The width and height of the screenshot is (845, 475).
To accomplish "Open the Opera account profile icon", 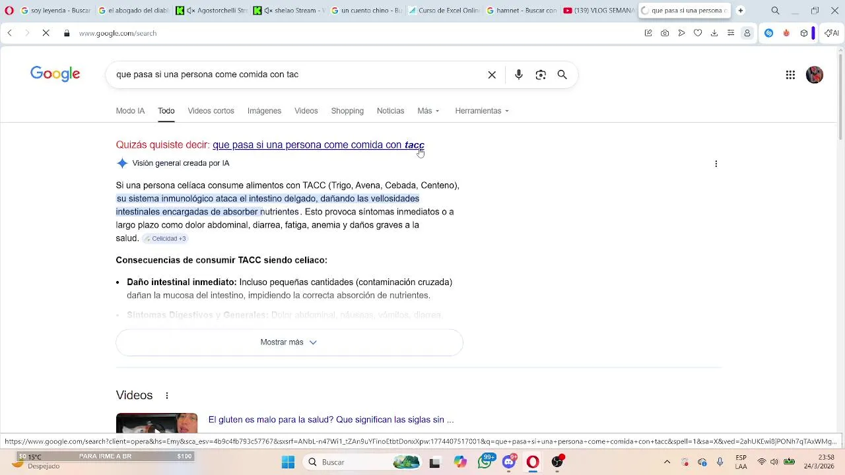I will [x=747, y=33].
